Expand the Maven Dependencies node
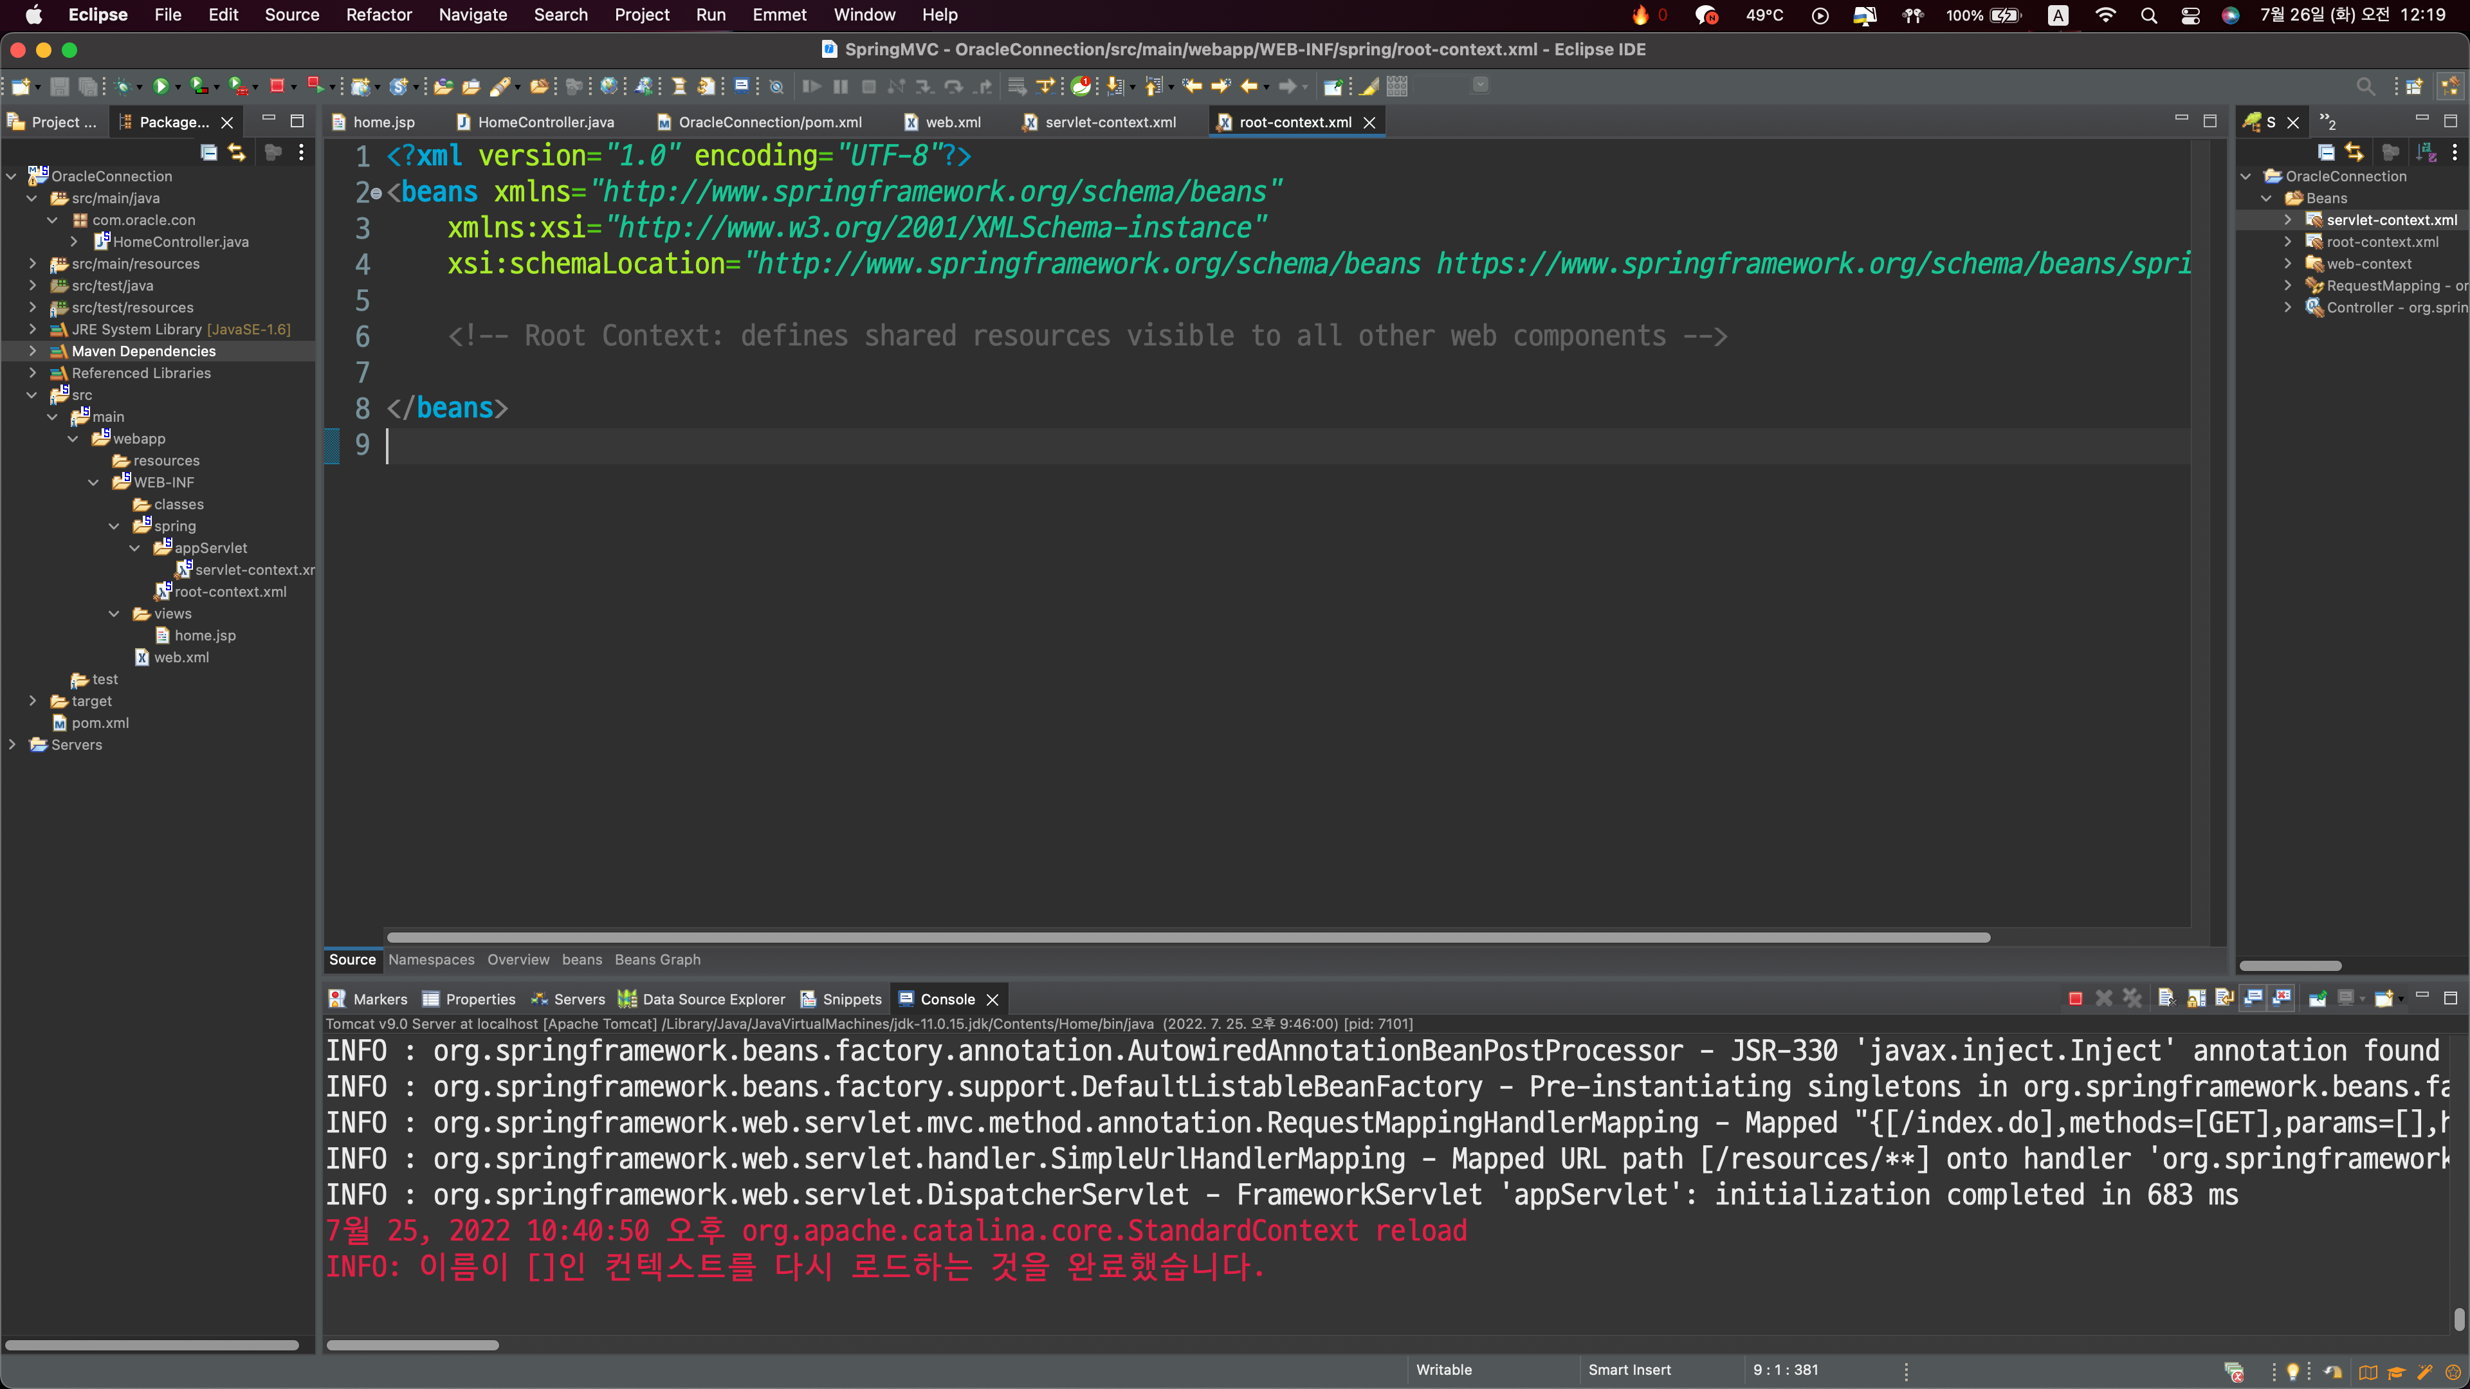Image resolution: width=2470 pixels, height=1389 pixels. 32,351
